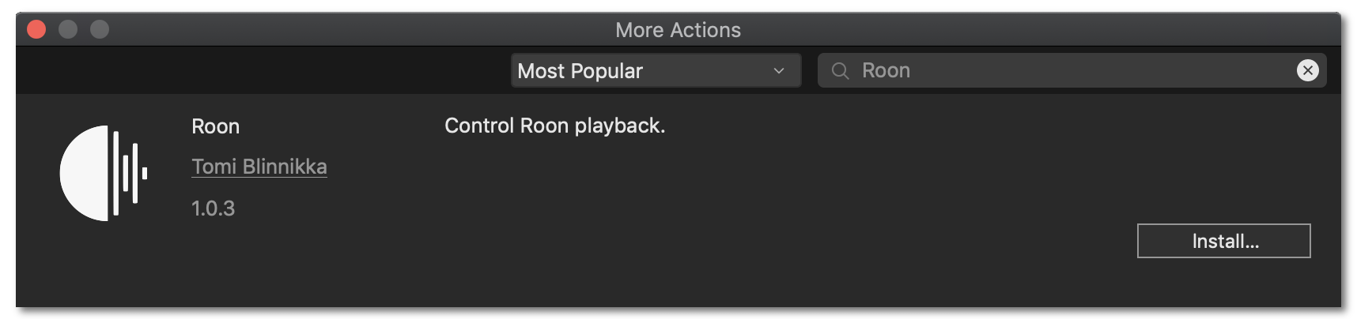This screenshot has width=1357, height=319.
Task: Click the Roon action logo icon
Action: [104, 173]
